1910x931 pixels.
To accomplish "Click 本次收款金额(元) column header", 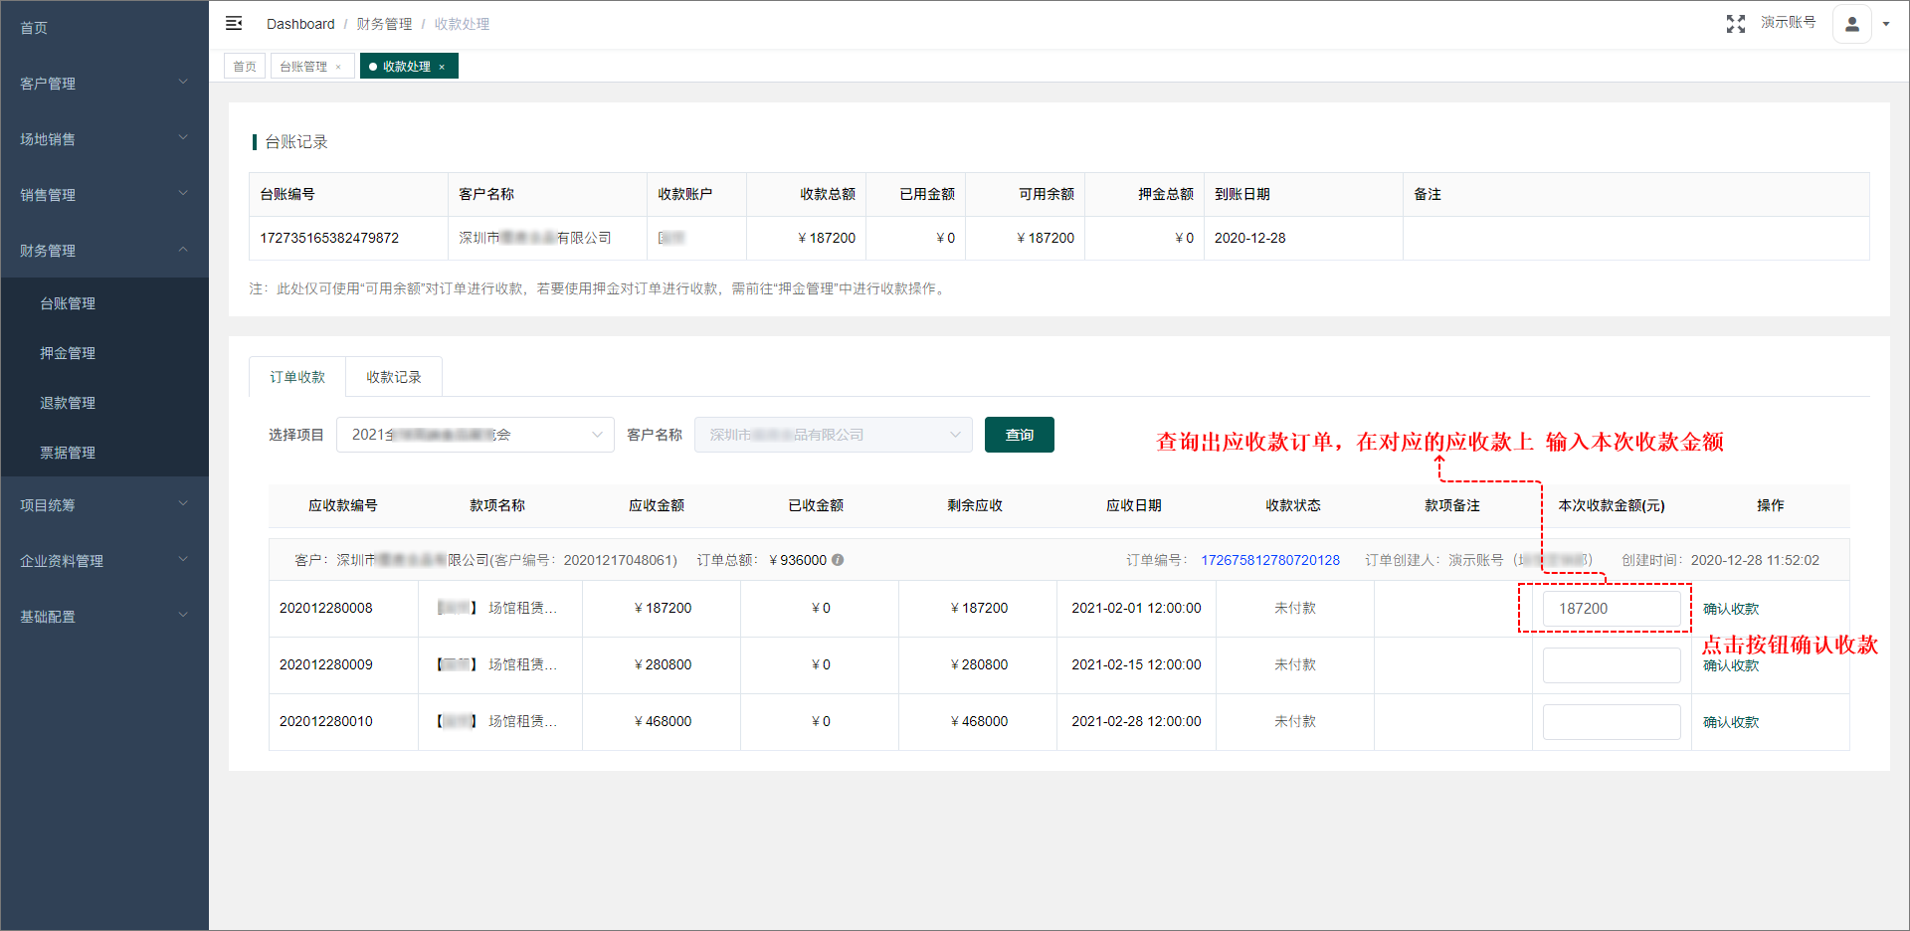I will point(1612,505).
